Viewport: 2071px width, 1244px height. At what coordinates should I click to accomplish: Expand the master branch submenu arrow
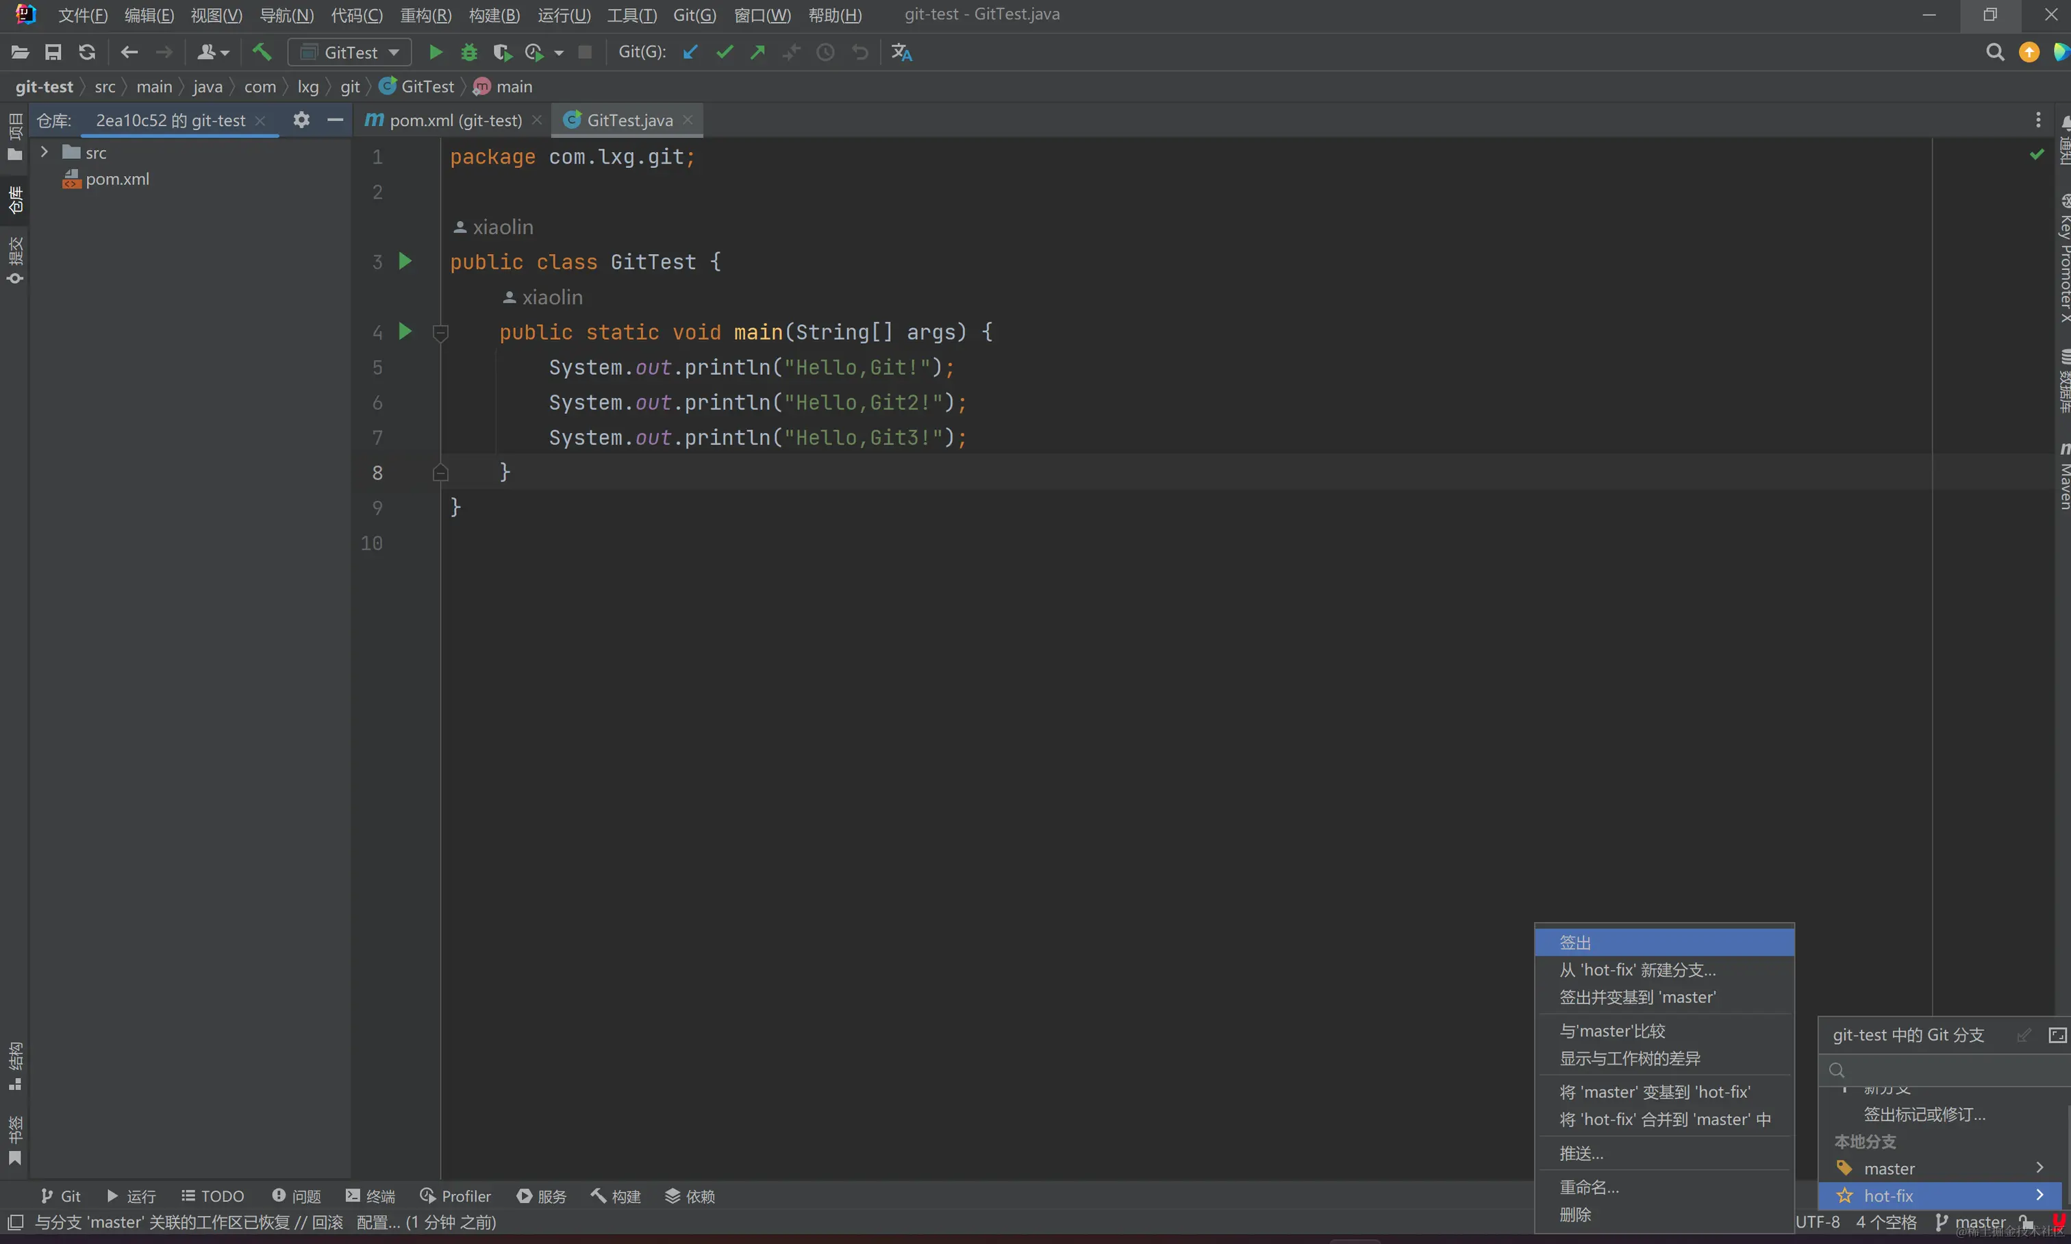click(2039, 1168)
